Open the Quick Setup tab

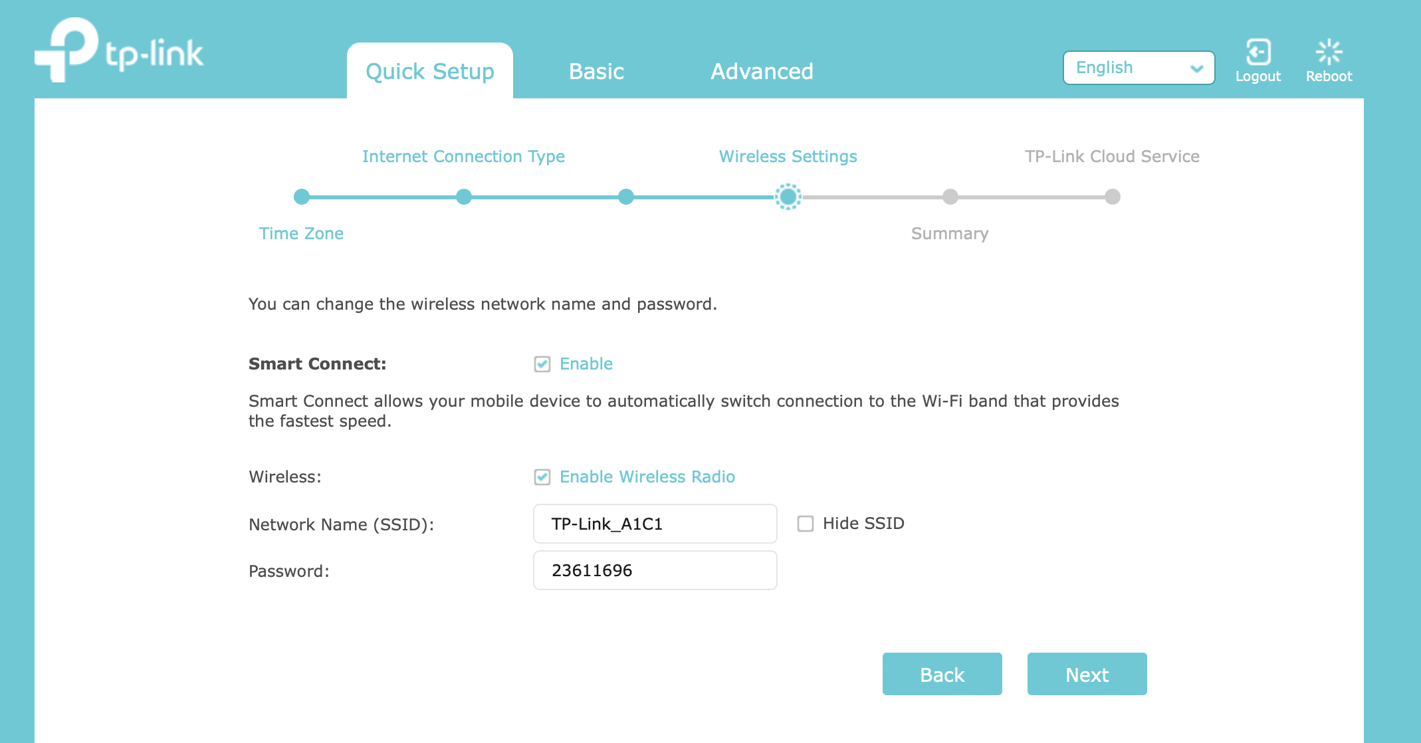point(429,71)
